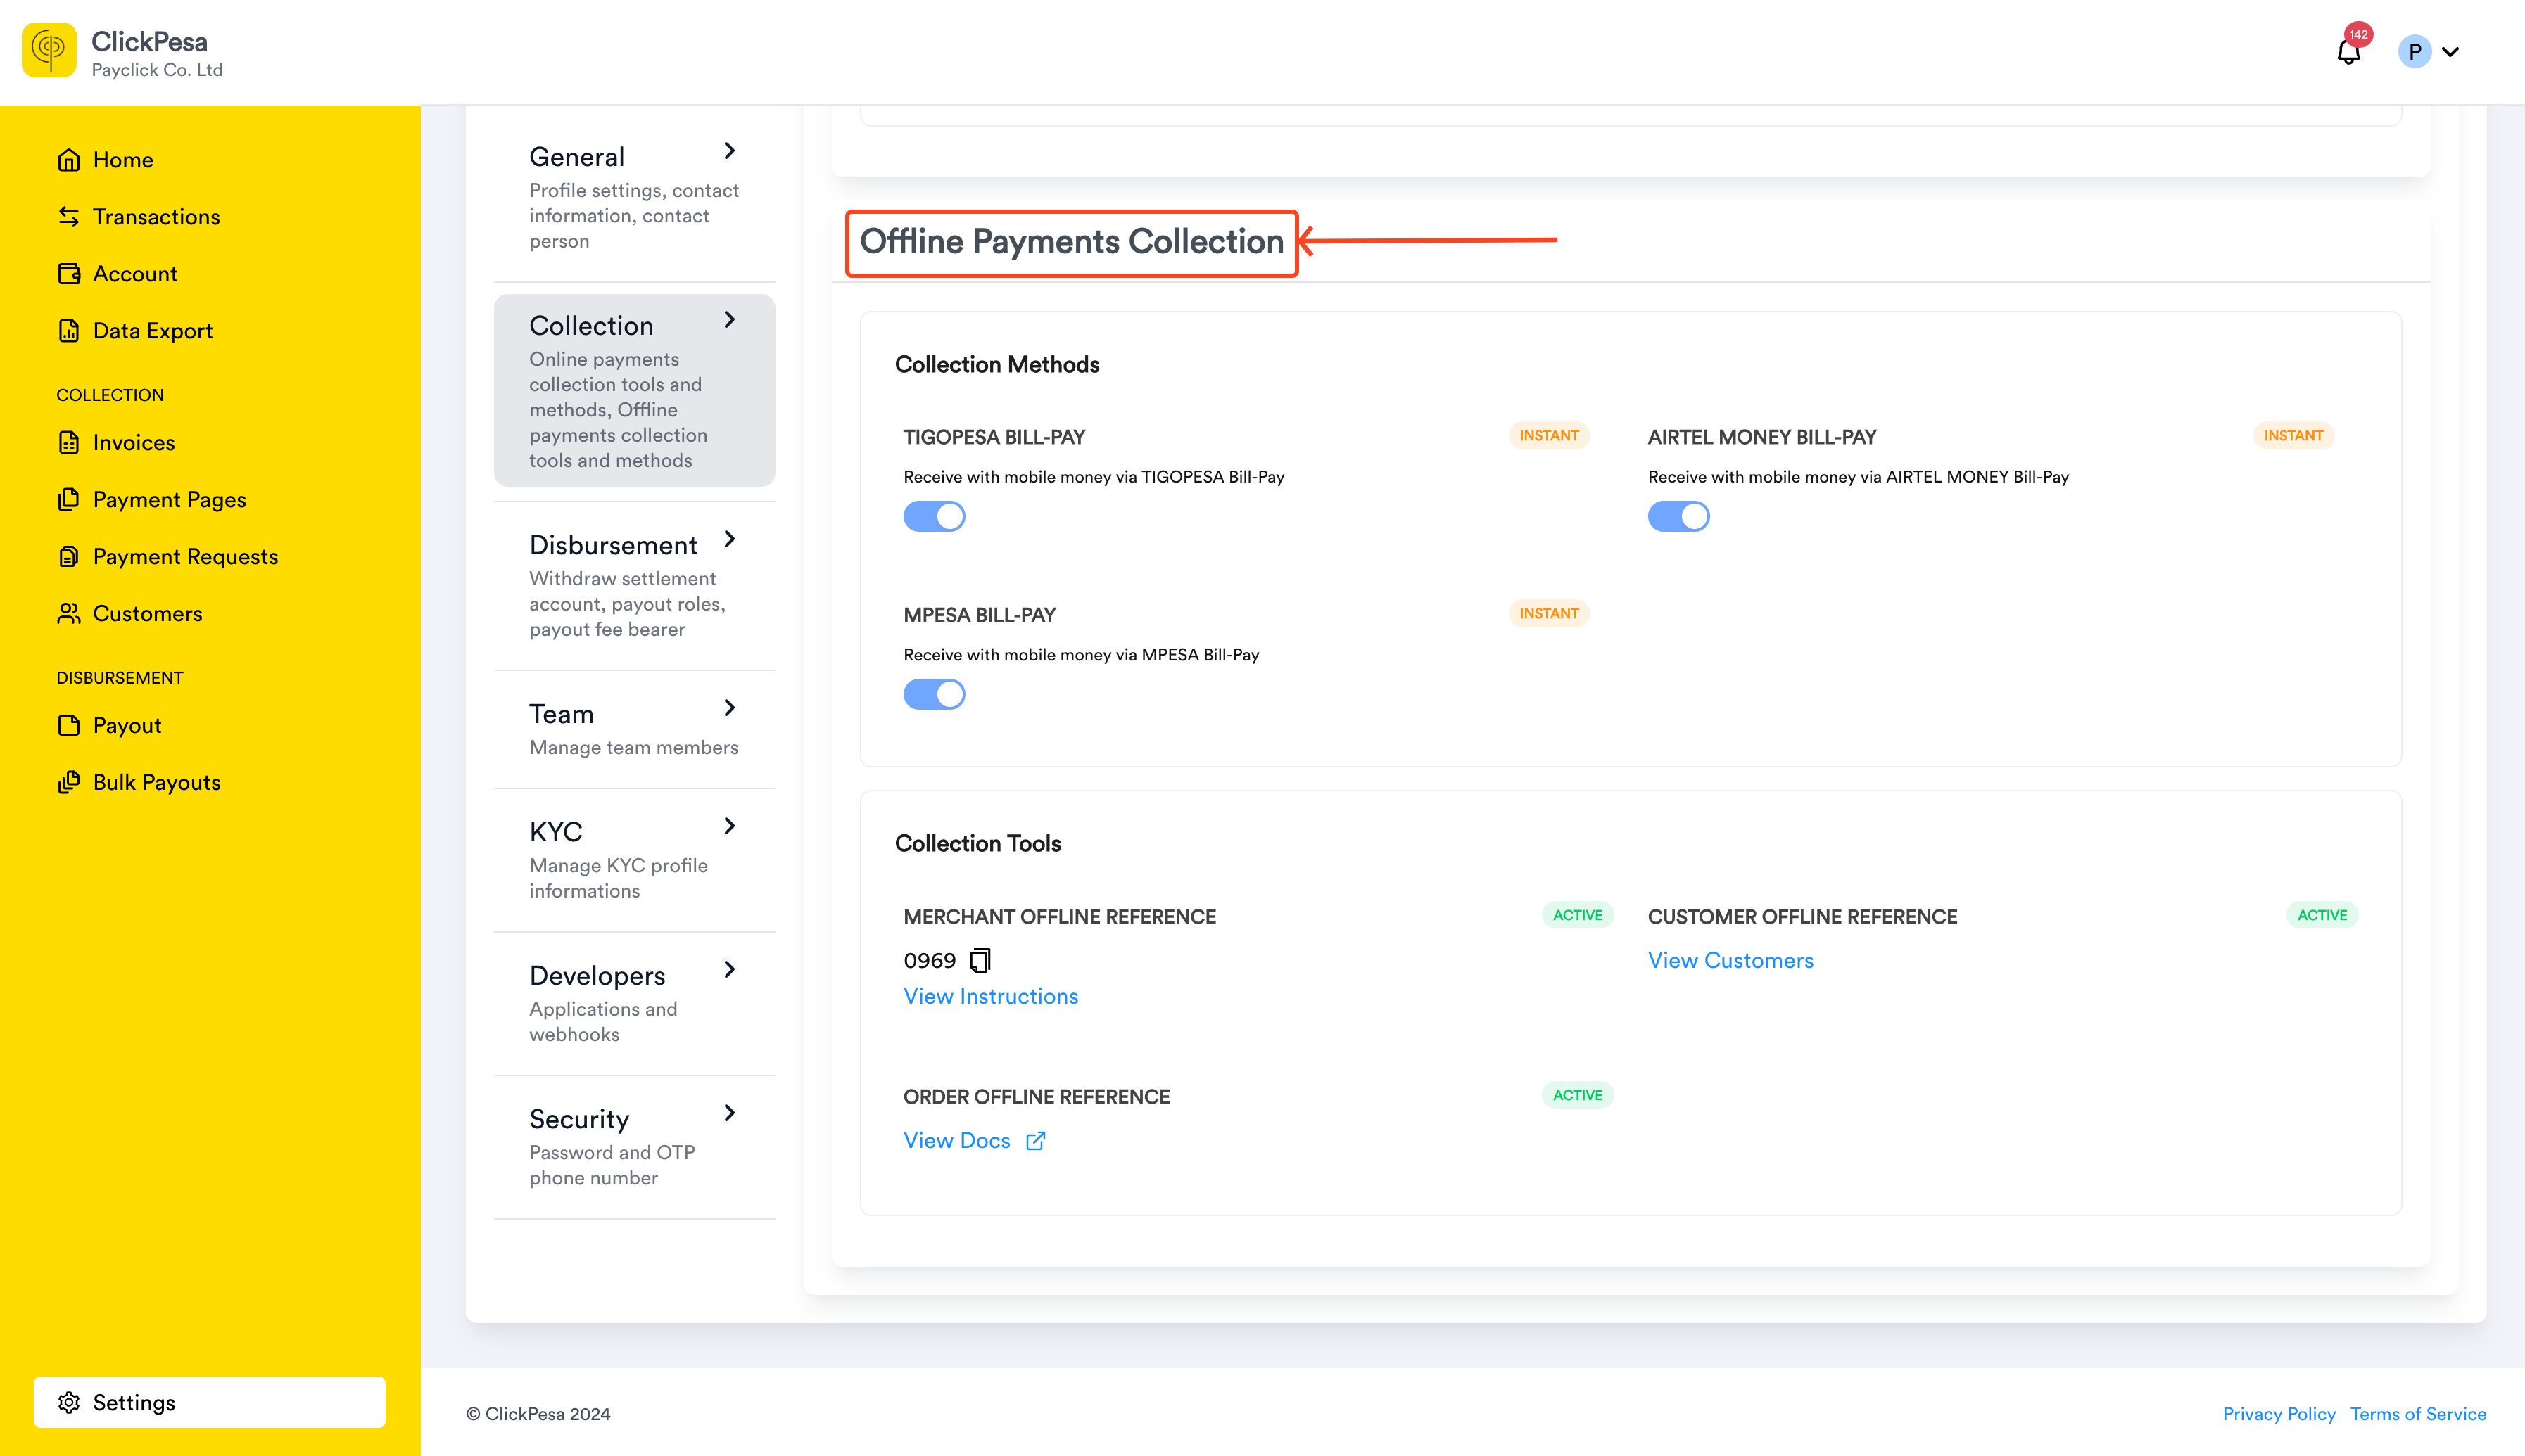Screen dimensions: 2525x1456
Task: Open Terms of Service link
Action: tap(2418, 1414)
